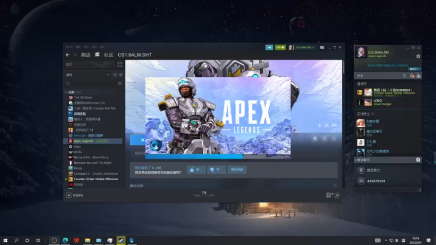This screenshot has height=245, width=436.
Task: Open the 库 library tab
Action: (x=97, y=55)
